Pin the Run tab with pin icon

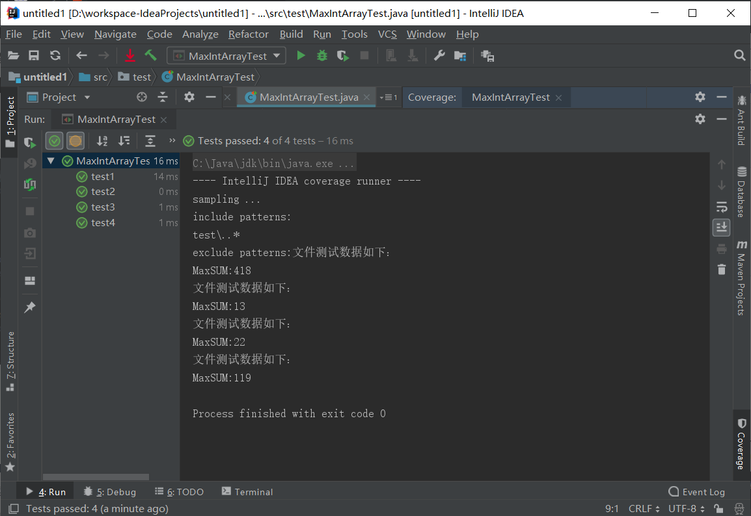click(x=30, y=307)
